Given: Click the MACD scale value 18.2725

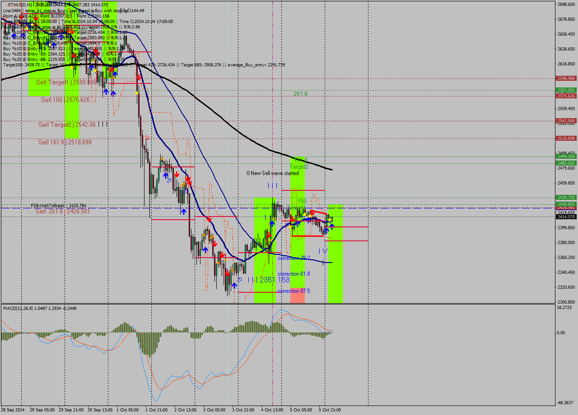Looking at the screenshot, I should pos(564,307).
